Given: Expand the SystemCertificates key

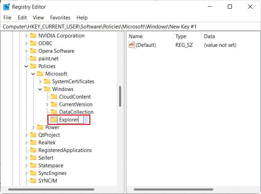Looking at the screenshot, I should pos(40,82).
